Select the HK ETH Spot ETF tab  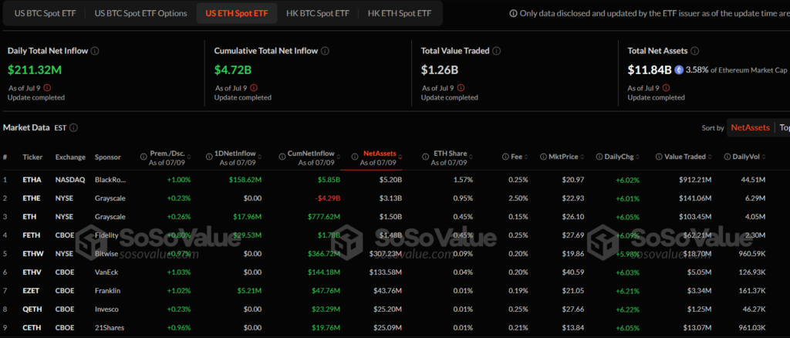(401, 13)
